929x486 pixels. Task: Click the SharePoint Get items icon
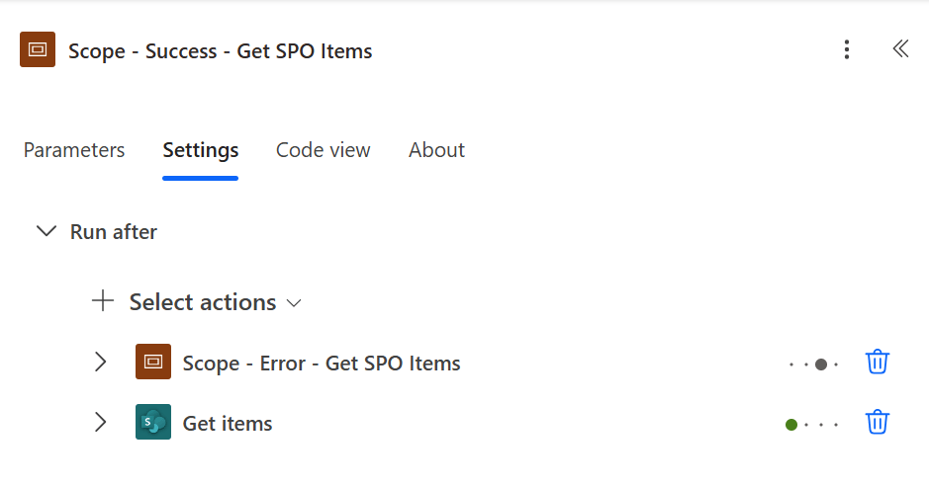click(x=153, y=423)
